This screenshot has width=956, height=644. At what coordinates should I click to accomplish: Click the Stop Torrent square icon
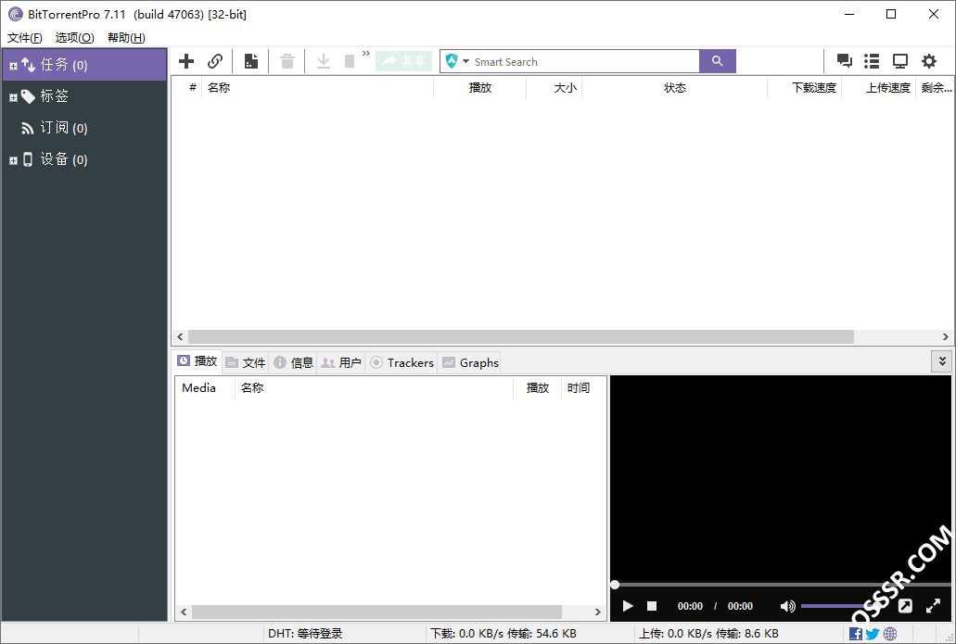350,61
